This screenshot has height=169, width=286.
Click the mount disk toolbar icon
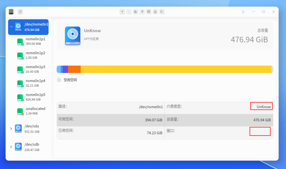[149, 12]
